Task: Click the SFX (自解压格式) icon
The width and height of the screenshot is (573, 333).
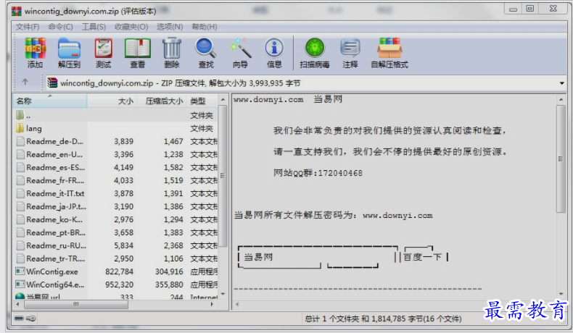Action: click(x=389, y=49)
